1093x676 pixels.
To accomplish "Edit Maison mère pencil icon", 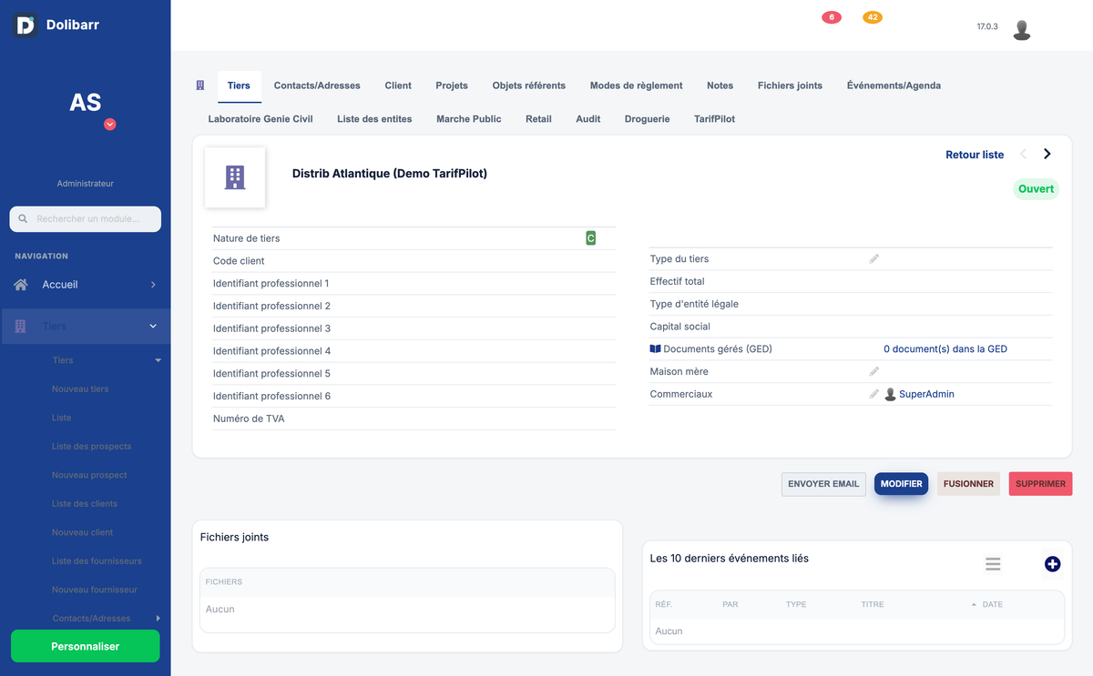I will 874,371.
